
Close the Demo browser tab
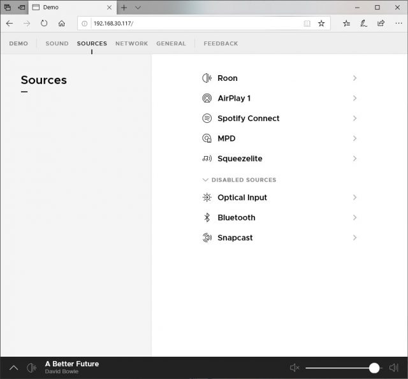point(109,8)
